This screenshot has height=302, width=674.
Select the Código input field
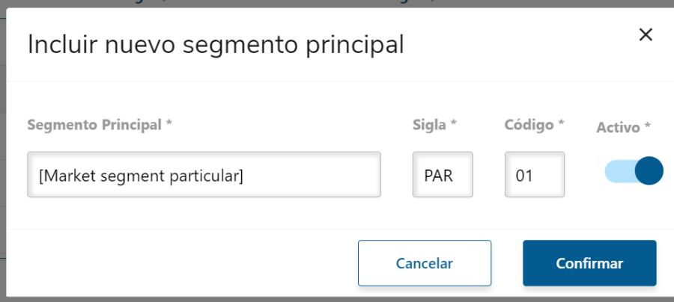[534, 175]
